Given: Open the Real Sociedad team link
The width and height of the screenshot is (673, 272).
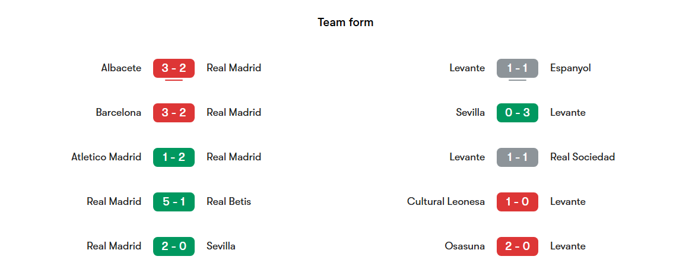Looking at the screenshot, I should (x=582, y=157).
